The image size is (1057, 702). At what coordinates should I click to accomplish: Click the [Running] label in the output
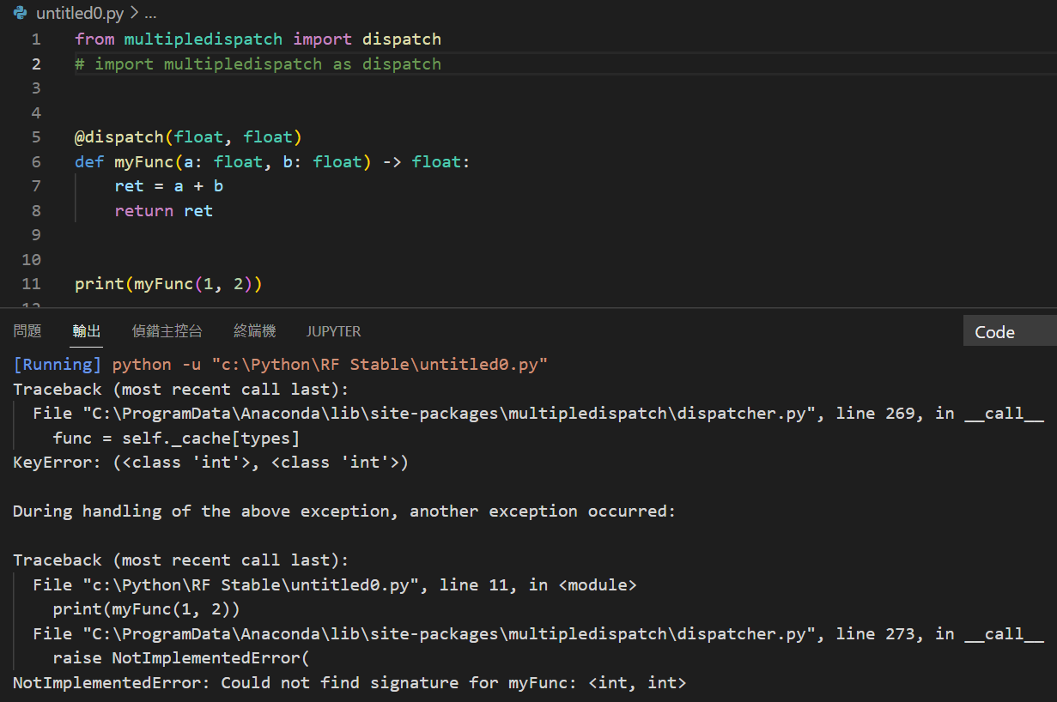[x=56, y=364]
